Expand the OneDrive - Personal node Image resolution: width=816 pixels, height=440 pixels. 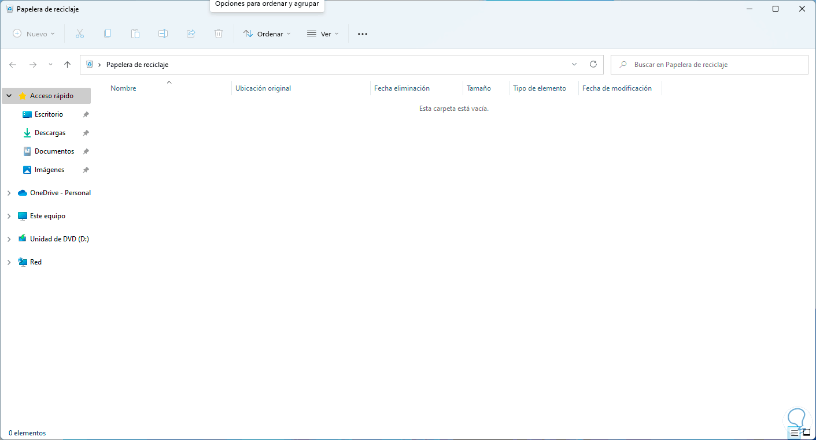(9, 193)
